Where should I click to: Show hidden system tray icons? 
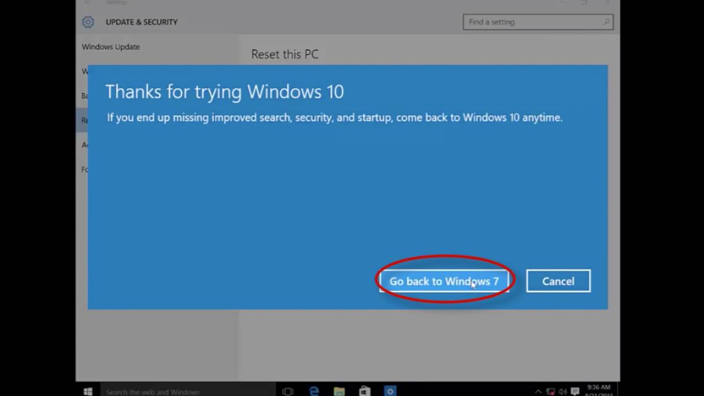[538, 392]
